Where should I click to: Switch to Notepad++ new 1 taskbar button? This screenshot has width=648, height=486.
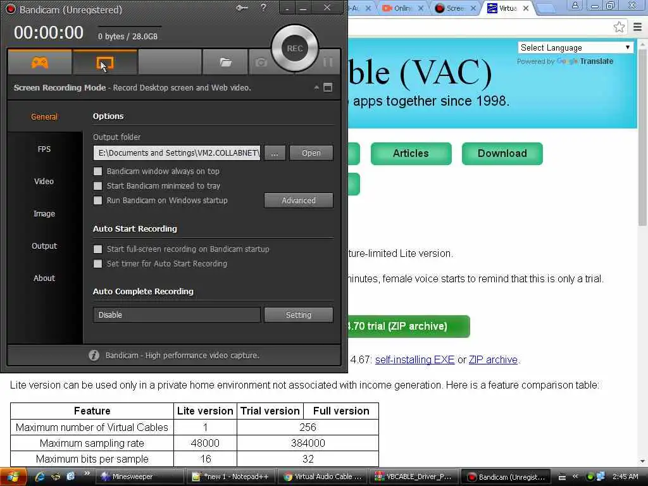point(230,477)
